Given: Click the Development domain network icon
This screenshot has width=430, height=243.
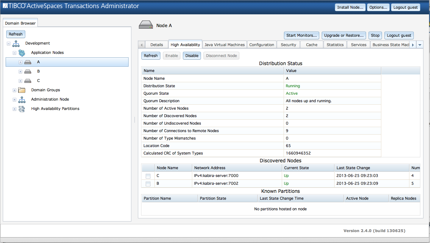Looking at the screenshot, I should point(16,43).
